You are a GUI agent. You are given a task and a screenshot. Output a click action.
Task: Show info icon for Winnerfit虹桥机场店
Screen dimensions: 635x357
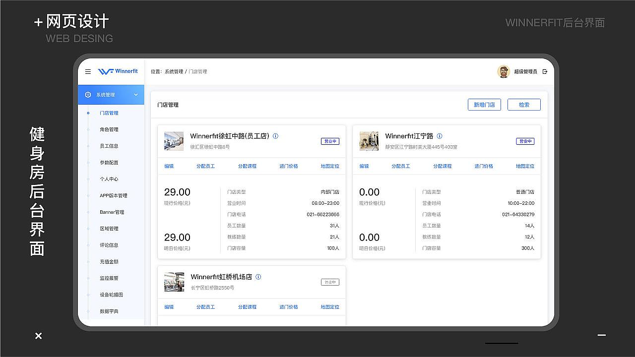pos(258,277)
